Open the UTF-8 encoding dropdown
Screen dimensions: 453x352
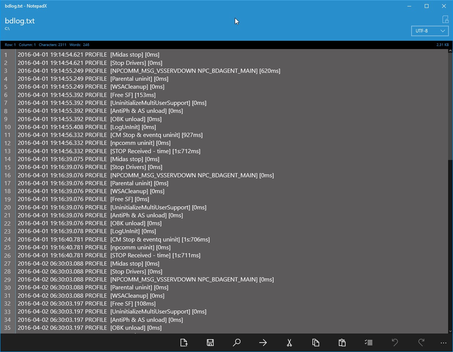tap(430, 31)
